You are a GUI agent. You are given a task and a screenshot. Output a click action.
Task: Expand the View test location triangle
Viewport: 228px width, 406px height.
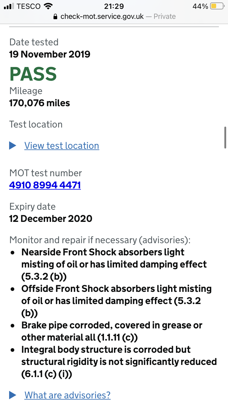click(13, 146)
